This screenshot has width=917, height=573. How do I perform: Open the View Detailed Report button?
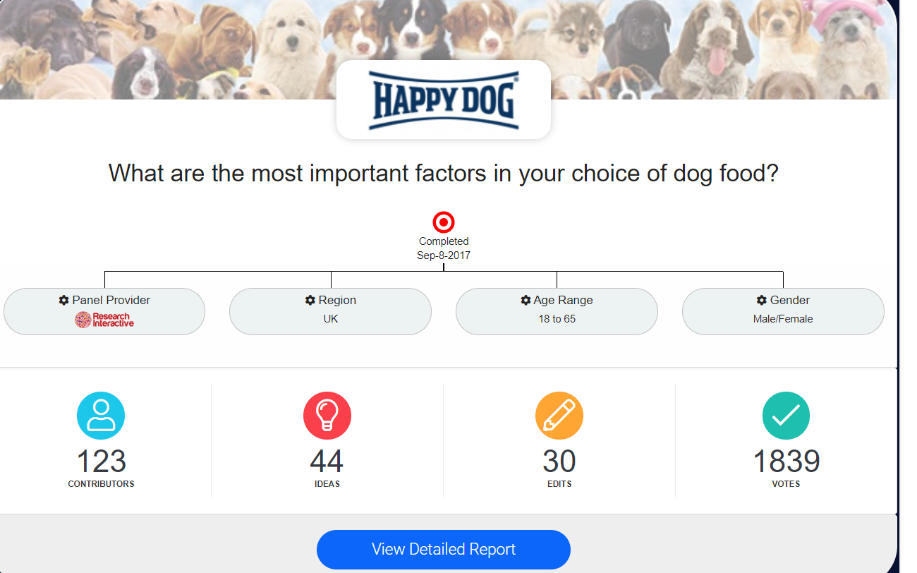click(x=444, y=549)
